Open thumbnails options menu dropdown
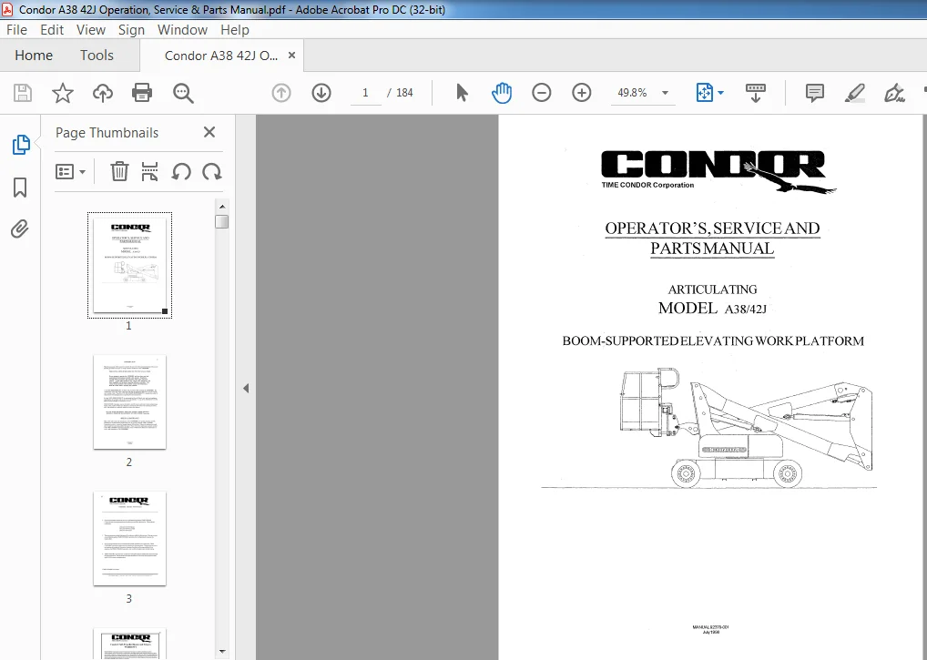Image resolution: width=927 pixels, height=660 pixels. pyautogui.click(x=70, y=172)
